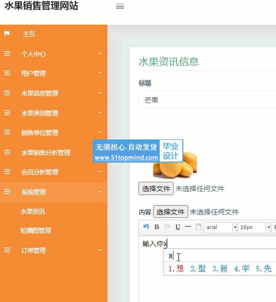
Task: Click the paste document icon in toolbar
Action: [199, 227]
